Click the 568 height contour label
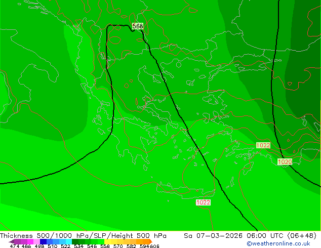 pos(138,26)
